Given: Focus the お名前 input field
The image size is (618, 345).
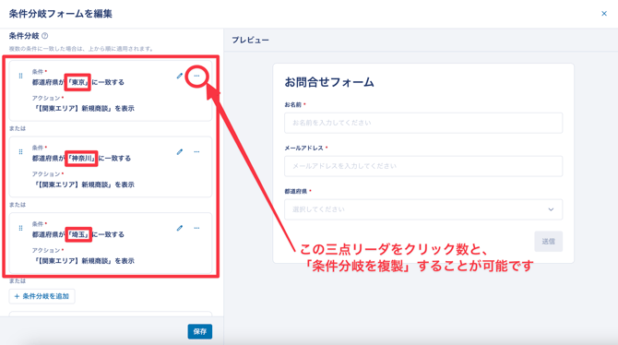Looking at the screenshot, I should (x=423, y=123).
